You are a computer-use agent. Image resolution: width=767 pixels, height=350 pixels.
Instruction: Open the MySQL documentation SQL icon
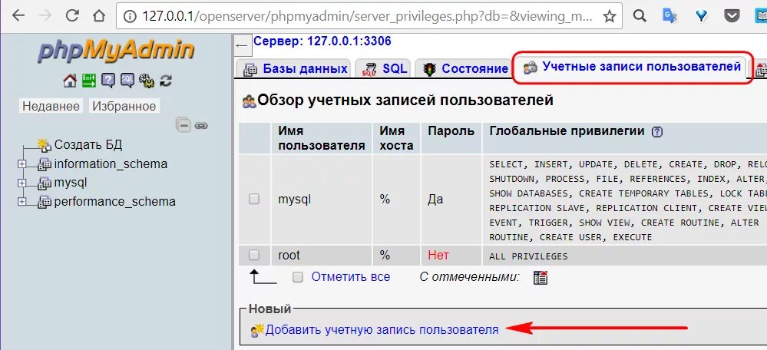127,81
